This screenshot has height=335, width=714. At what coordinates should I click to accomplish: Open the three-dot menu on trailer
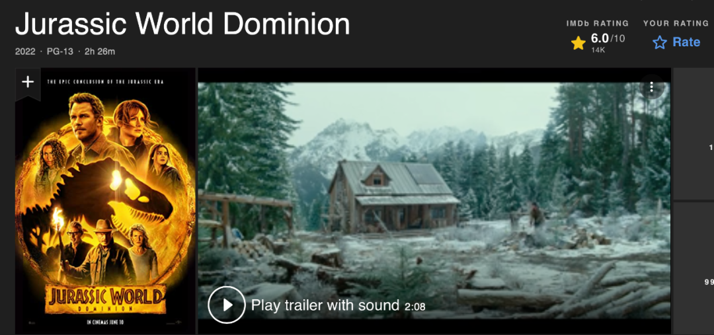[652, 87]
